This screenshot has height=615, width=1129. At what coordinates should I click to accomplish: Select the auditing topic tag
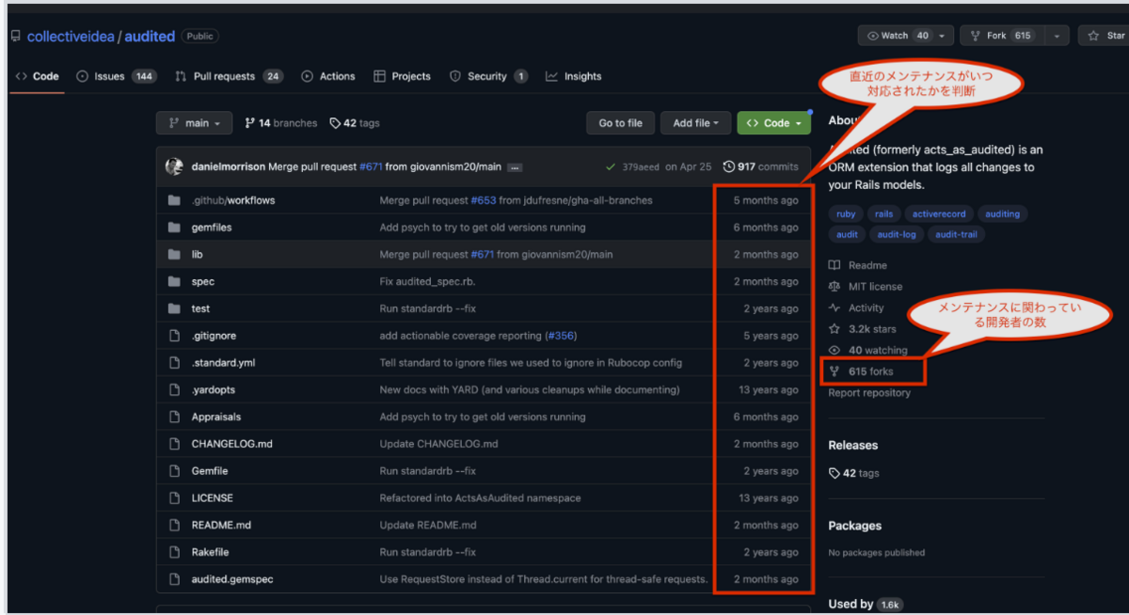(1002, 213)
